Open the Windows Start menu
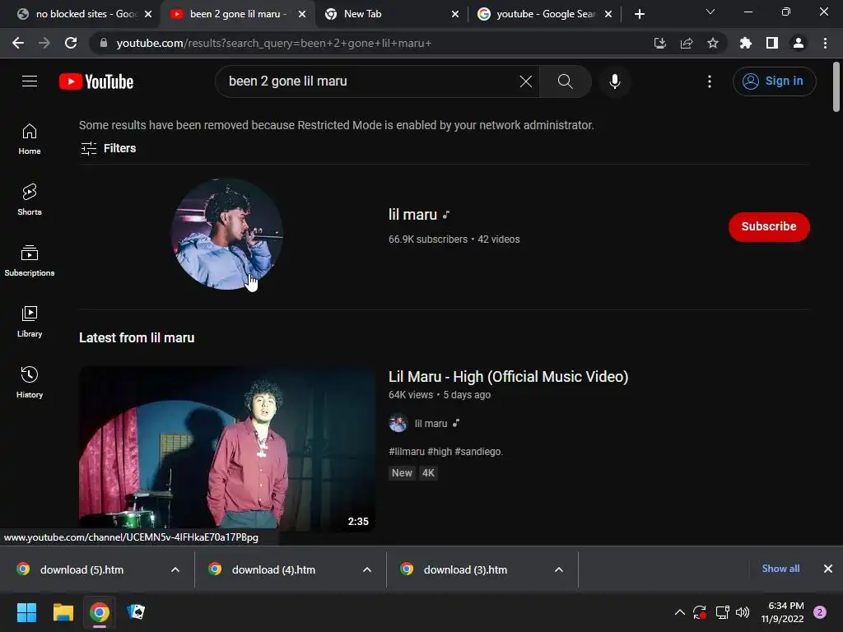Viewport: 843px width, 632px height. (26, 612)
